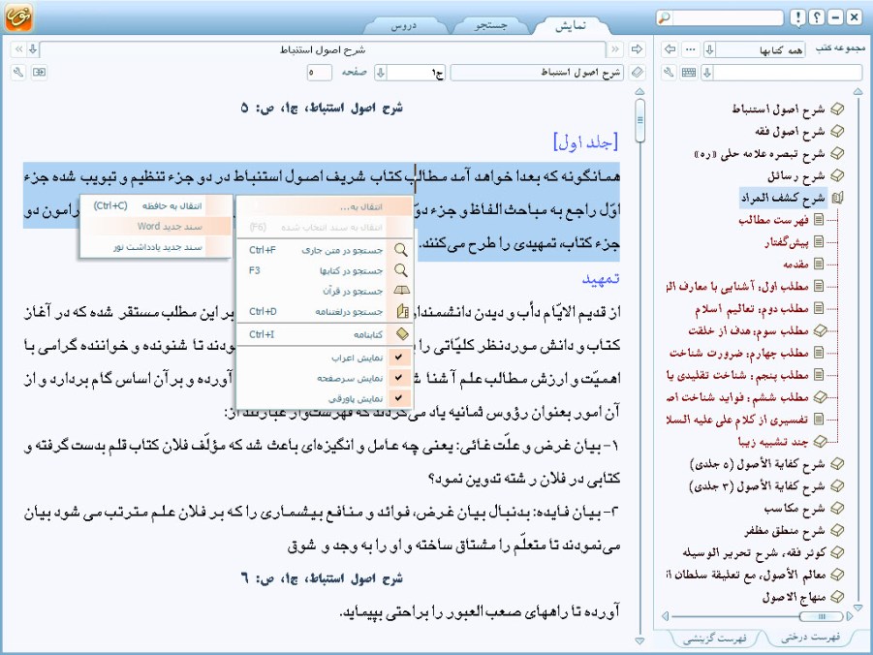
Task: Click the book icon beside مطلب سوم: هدف از خلقت
Action: coord(820,330)
